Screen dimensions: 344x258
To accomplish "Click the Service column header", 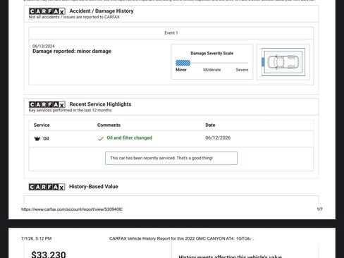I will [x=42, y=125].
